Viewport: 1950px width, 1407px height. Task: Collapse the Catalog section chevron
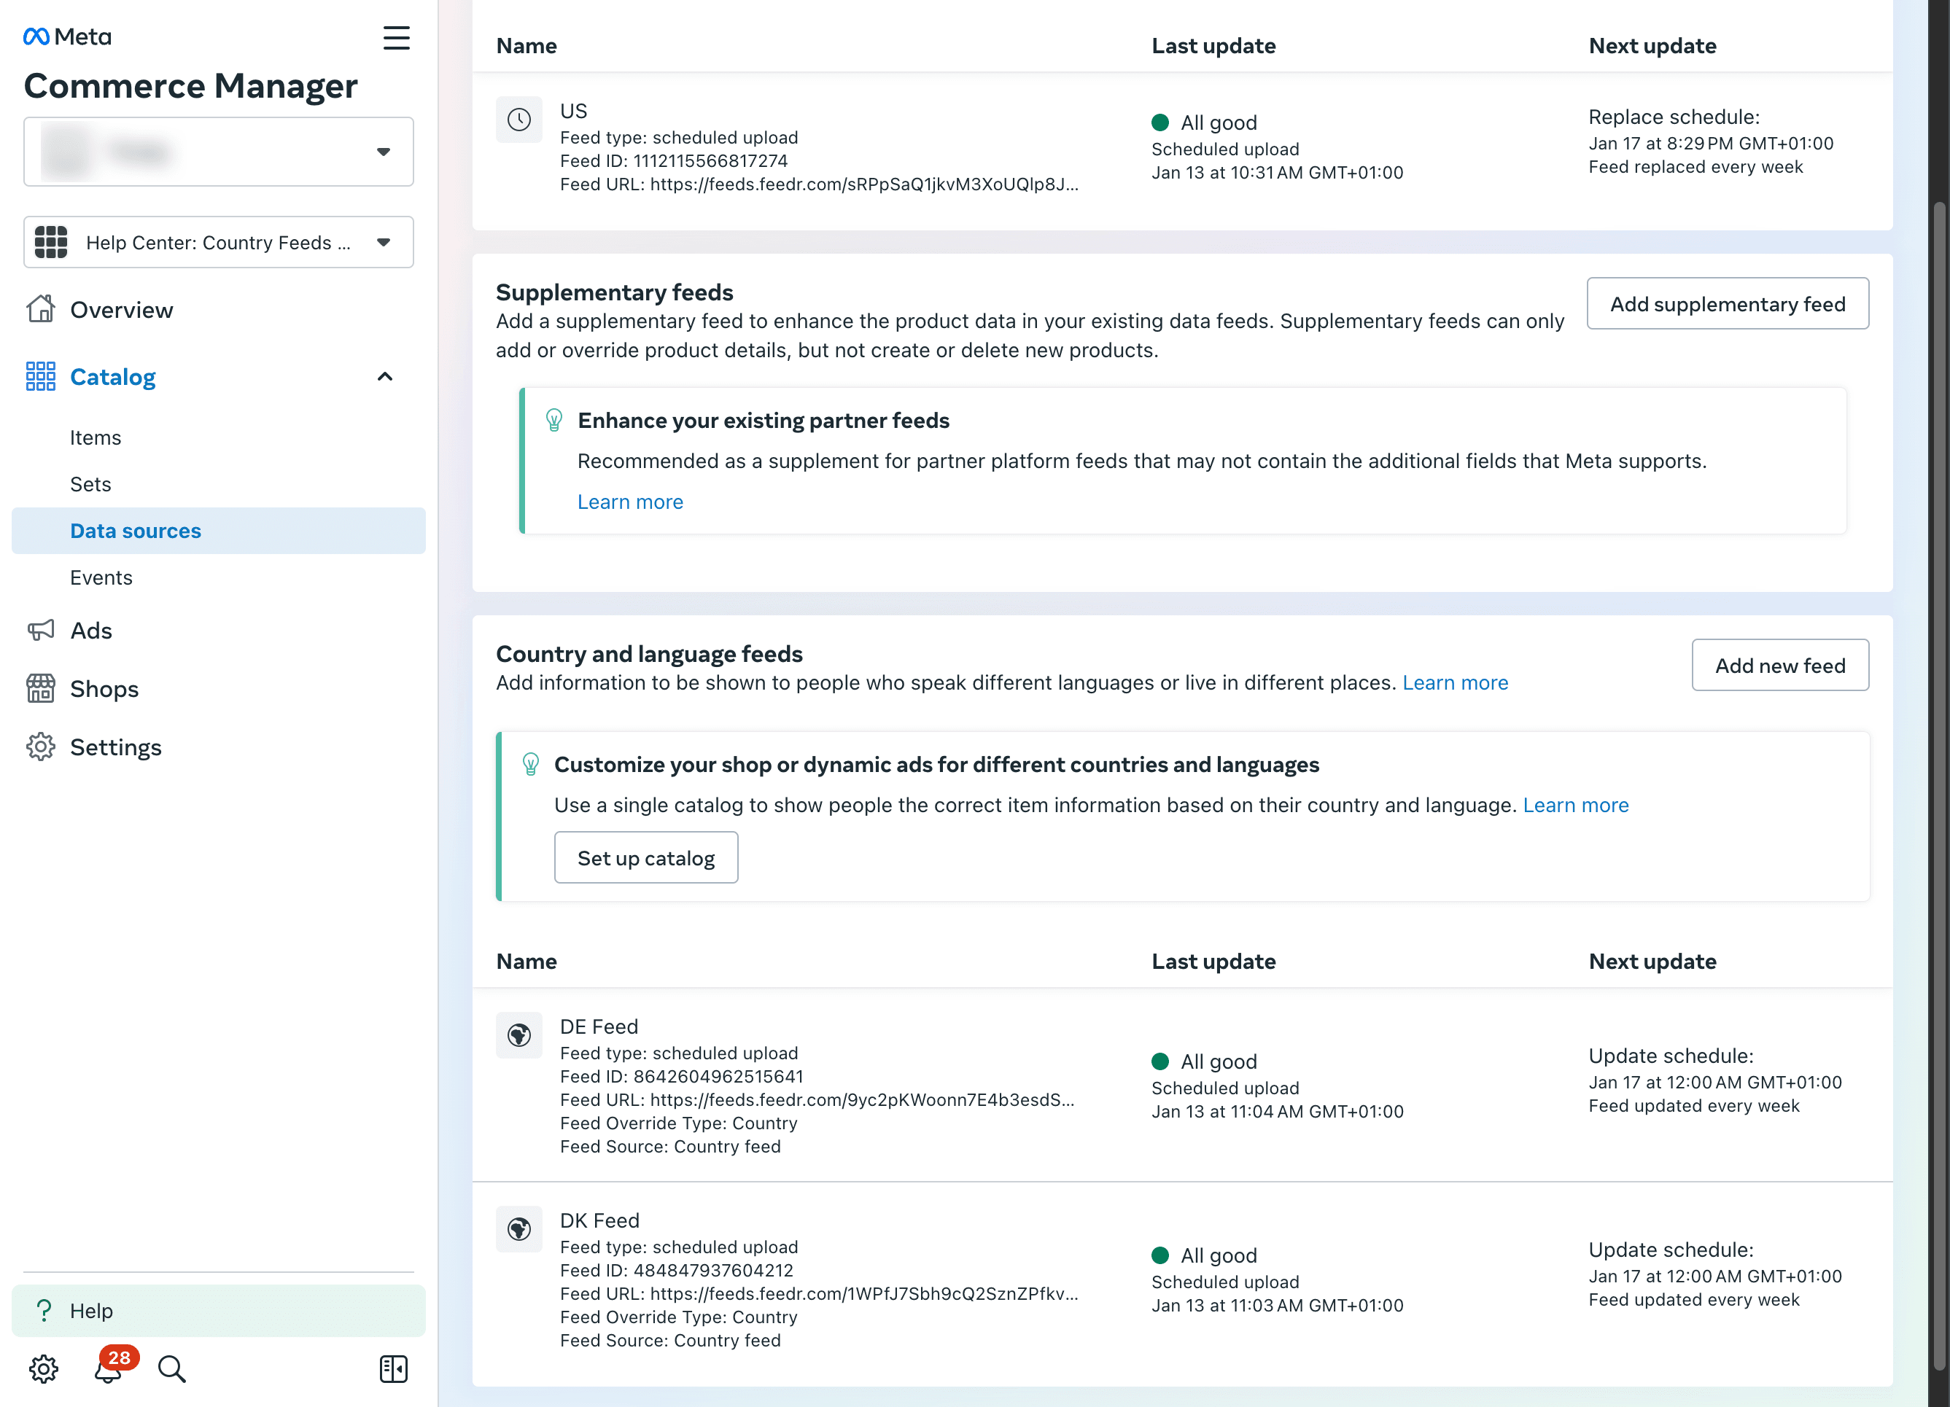coord(384,376)
